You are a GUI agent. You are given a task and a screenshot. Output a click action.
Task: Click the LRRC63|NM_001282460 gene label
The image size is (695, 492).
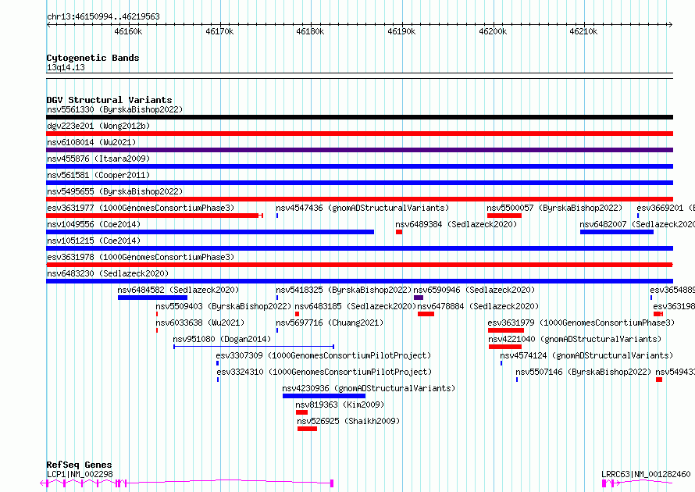[x=646, y=474]
